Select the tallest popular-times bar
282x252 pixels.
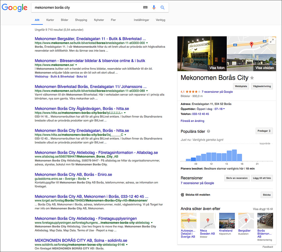[234, 155]
